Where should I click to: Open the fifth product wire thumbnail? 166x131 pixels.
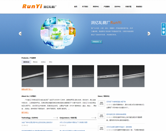[133, 76]
